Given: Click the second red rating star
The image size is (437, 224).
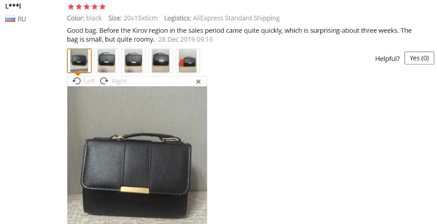Looking at the screenshot, I should pyautogui.click(x=79, y=7).
